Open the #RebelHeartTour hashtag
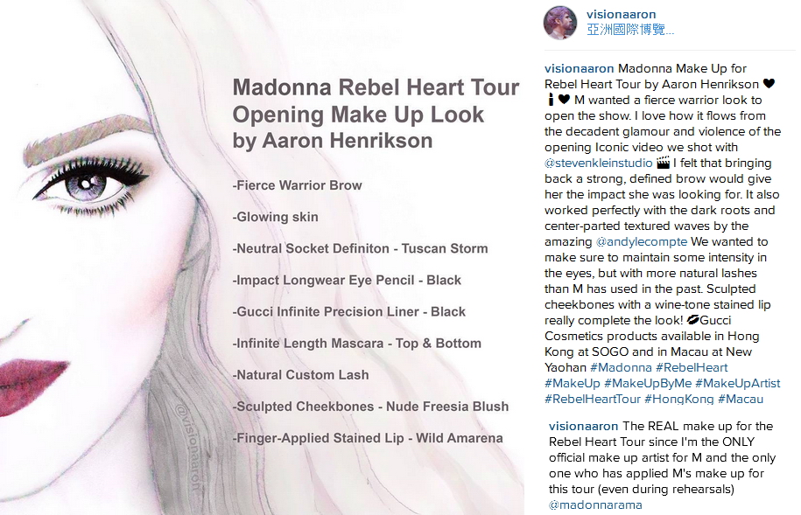Viewport: 801px width, 515px height. click(x=592, y=399)
